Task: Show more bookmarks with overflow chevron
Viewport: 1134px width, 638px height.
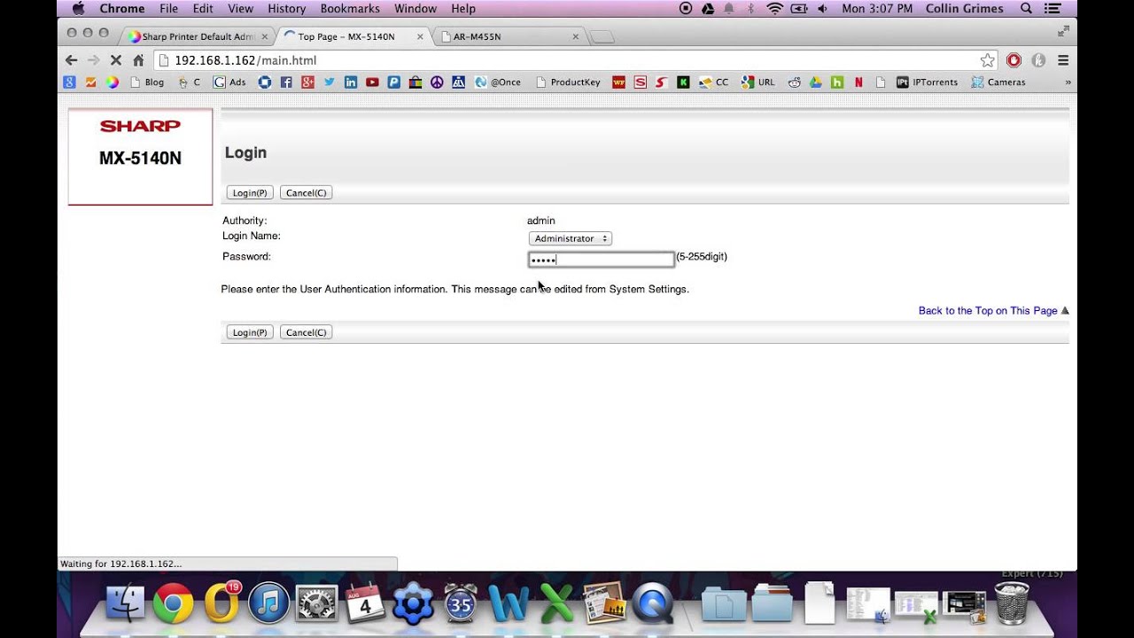Action: 1068,82
